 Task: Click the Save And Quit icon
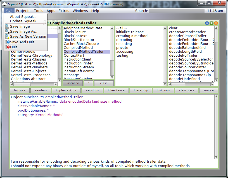7,42
